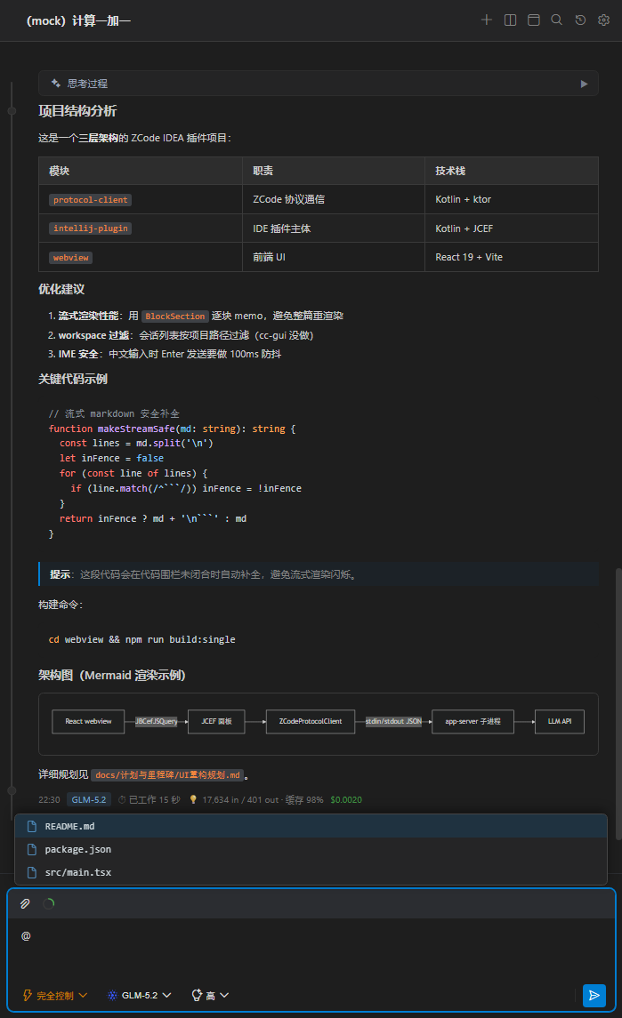Select README.md from the file suggestions

[x=311, y=827]
